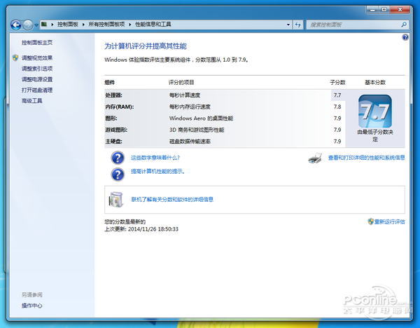The width and height of the screenshot is (420, 328).
Task: Select the 内存(RAM) row label
Action: [120, 107]
